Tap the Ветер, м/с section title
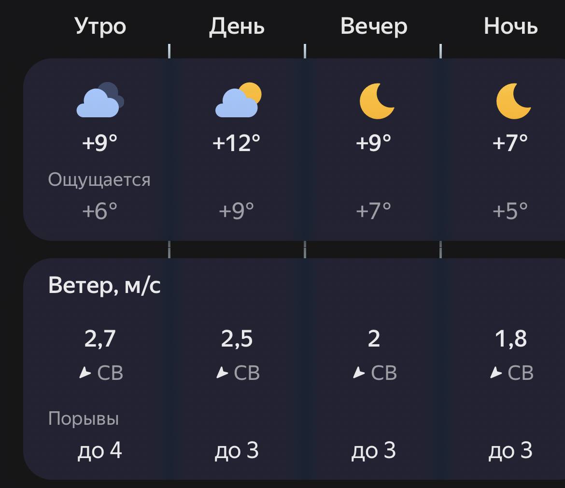The height and width of the screenshot is (488, 565). [x=104, y=285]
